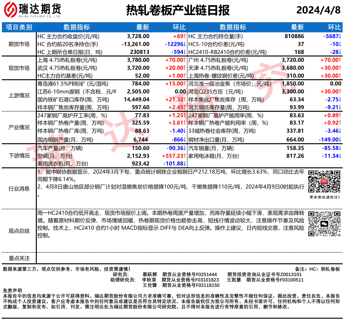Click the 325.59 hot coil output value
Screen dimensions: 344x320
coord(141,123)
